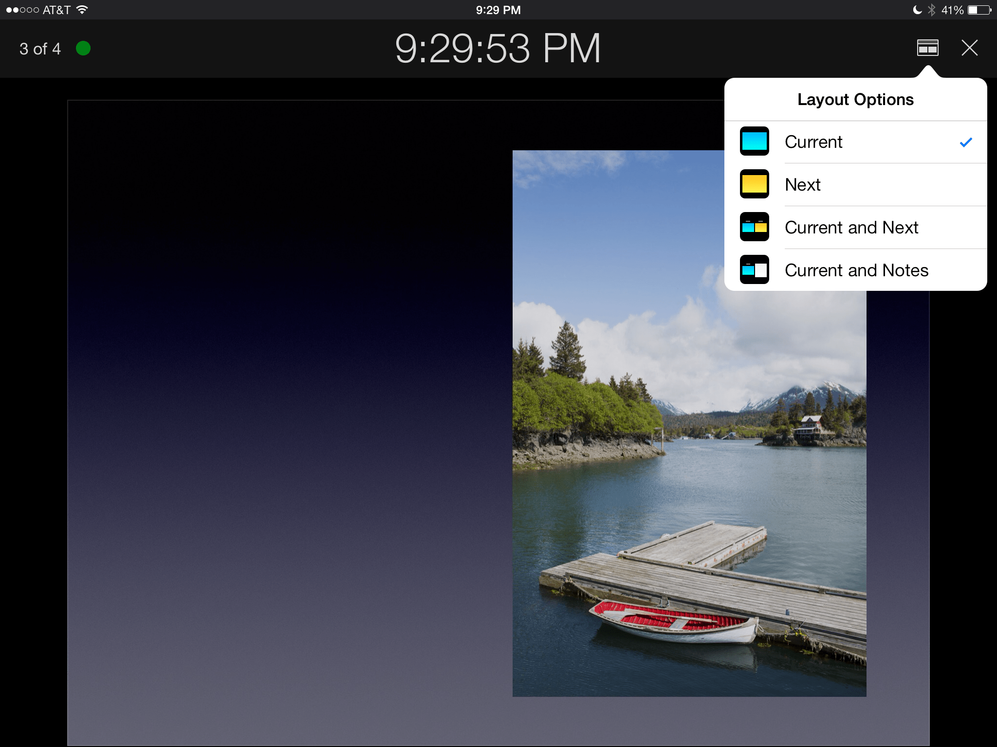Click the cyan Current layout icon
Image resolution: width=997 pixels, height=747 pixels.
coord(754,142)
